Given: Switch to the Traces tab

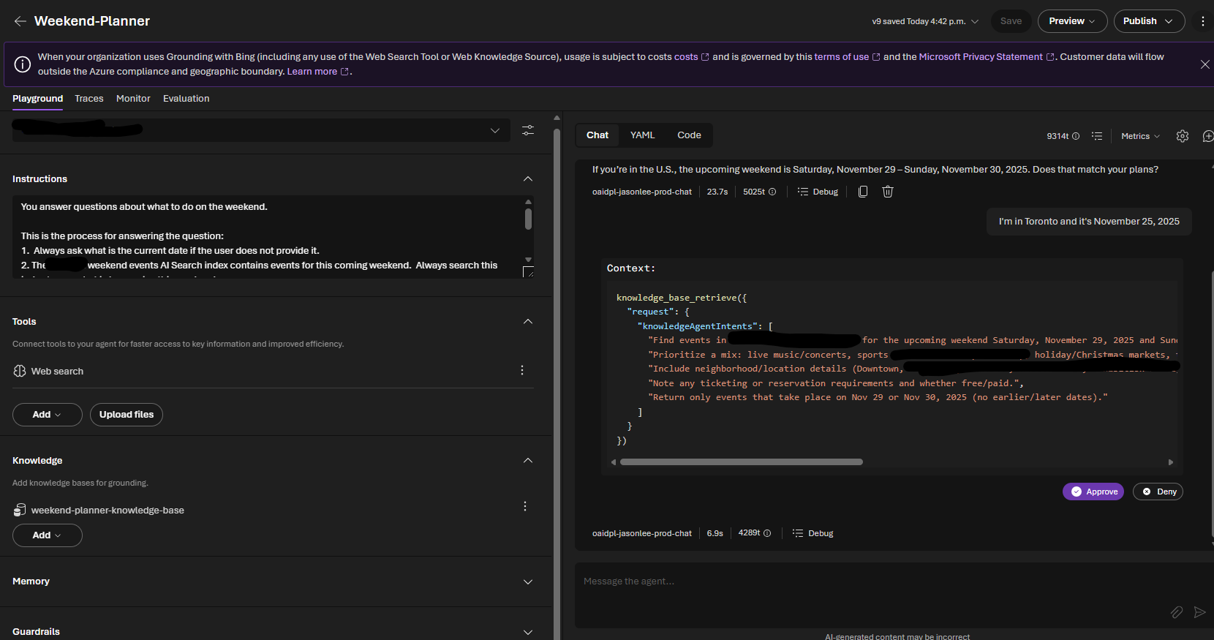Looking at the screenshot, I should 89,99.
